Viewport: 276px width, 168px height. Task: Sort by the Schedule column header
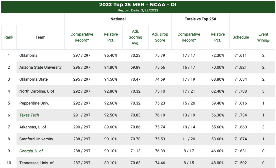coord(240,37)
